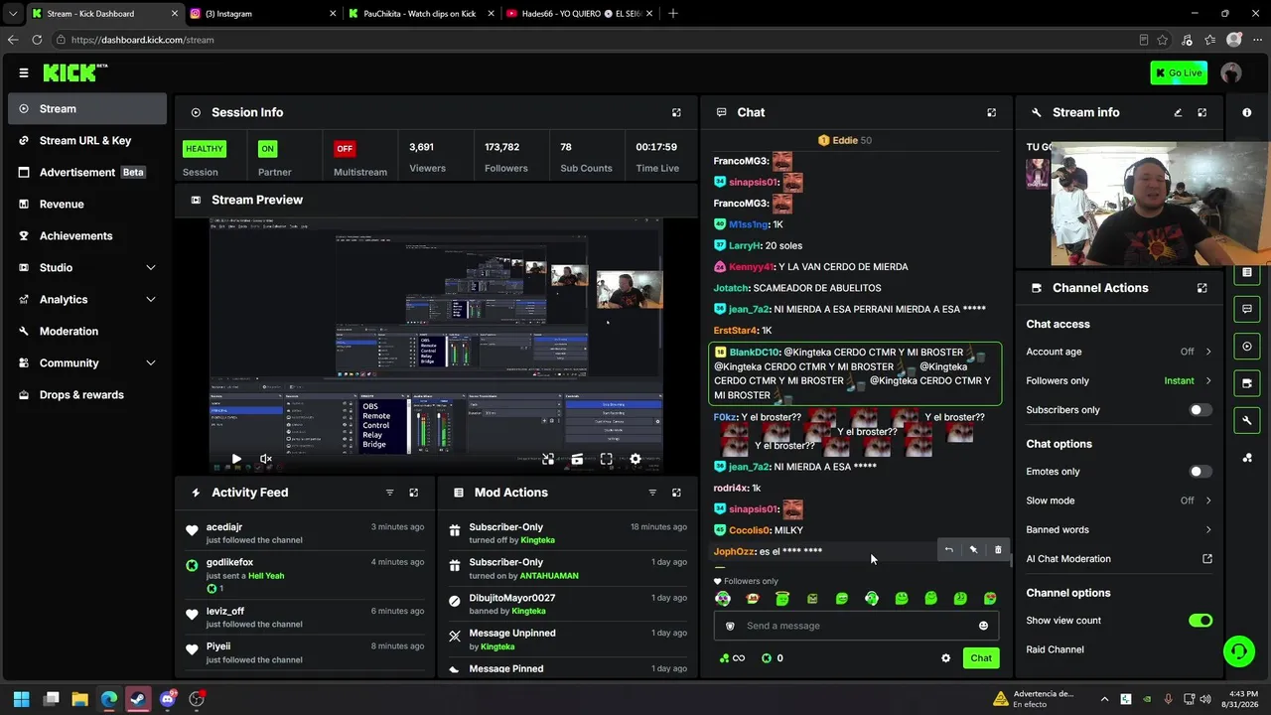The height and width of the screenshot is (715, 1271).
Task: Enter fullscreen on stream preview
Action: [x=606, y=460]
